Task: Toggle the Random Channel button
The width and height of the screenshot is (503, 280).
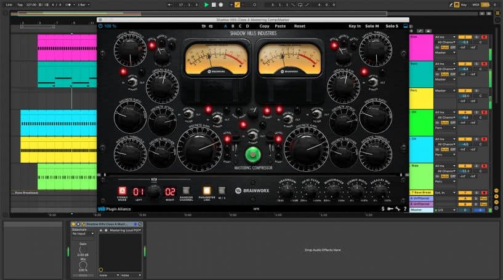Action: (x=186, y=191)
